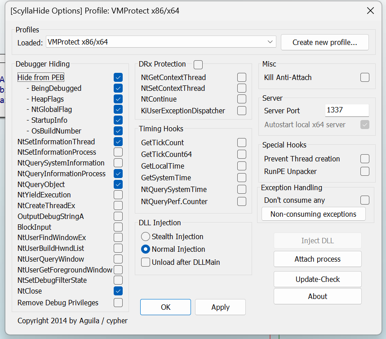Click Create new profile button
The image size is (386, 339).
[x=325, y=42]
